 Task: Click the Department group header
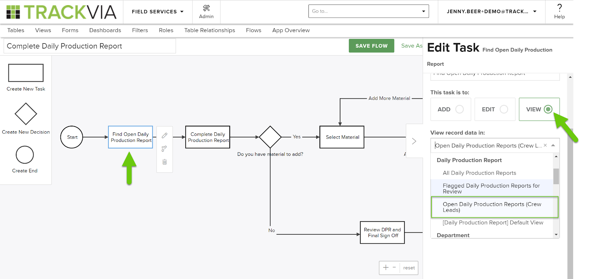(453, 235)
